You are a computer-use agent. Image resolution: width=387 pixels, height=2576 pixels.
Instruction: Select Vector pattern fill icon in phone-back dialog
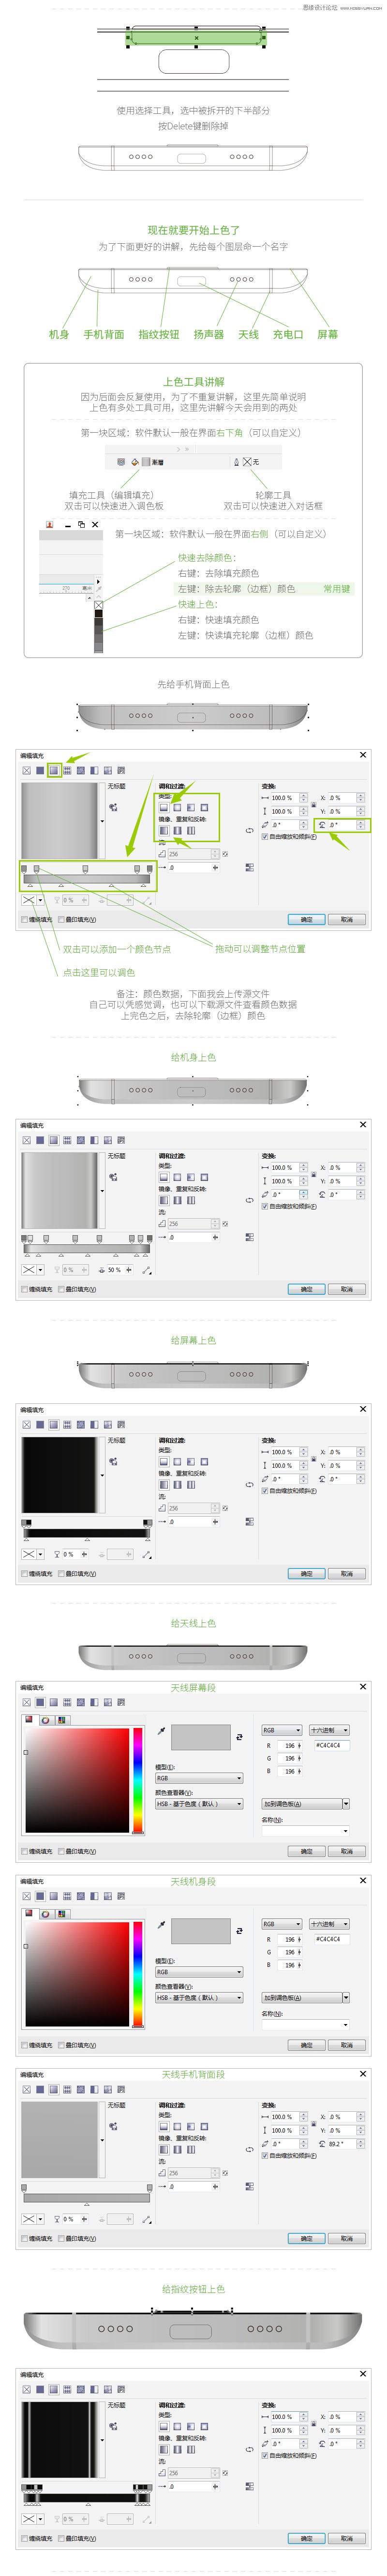(67, 771)
